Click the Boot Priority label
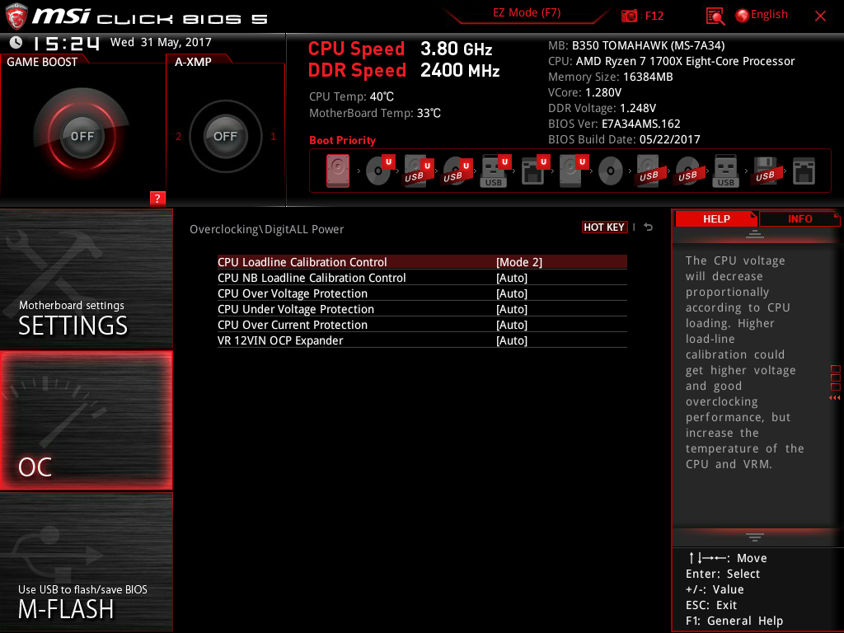This screenshot has height=633, width=844. pyautogui.click(x=342, y=140)
